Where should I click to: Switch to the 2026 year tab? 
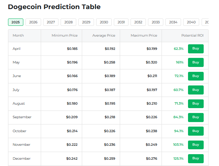(33, 22)
